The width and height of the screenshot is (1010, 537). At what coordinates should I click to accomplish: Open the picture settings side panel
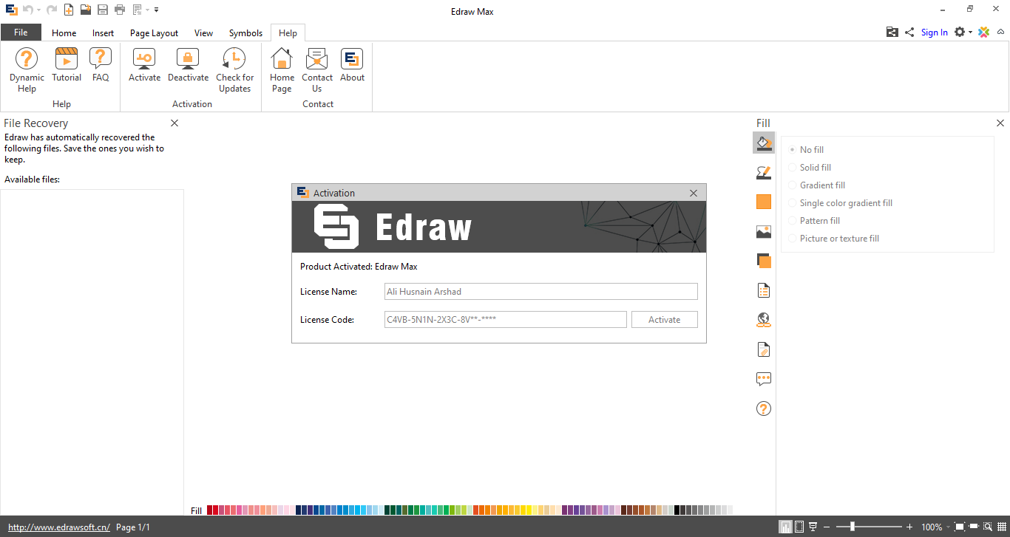(x=764, y=231)
